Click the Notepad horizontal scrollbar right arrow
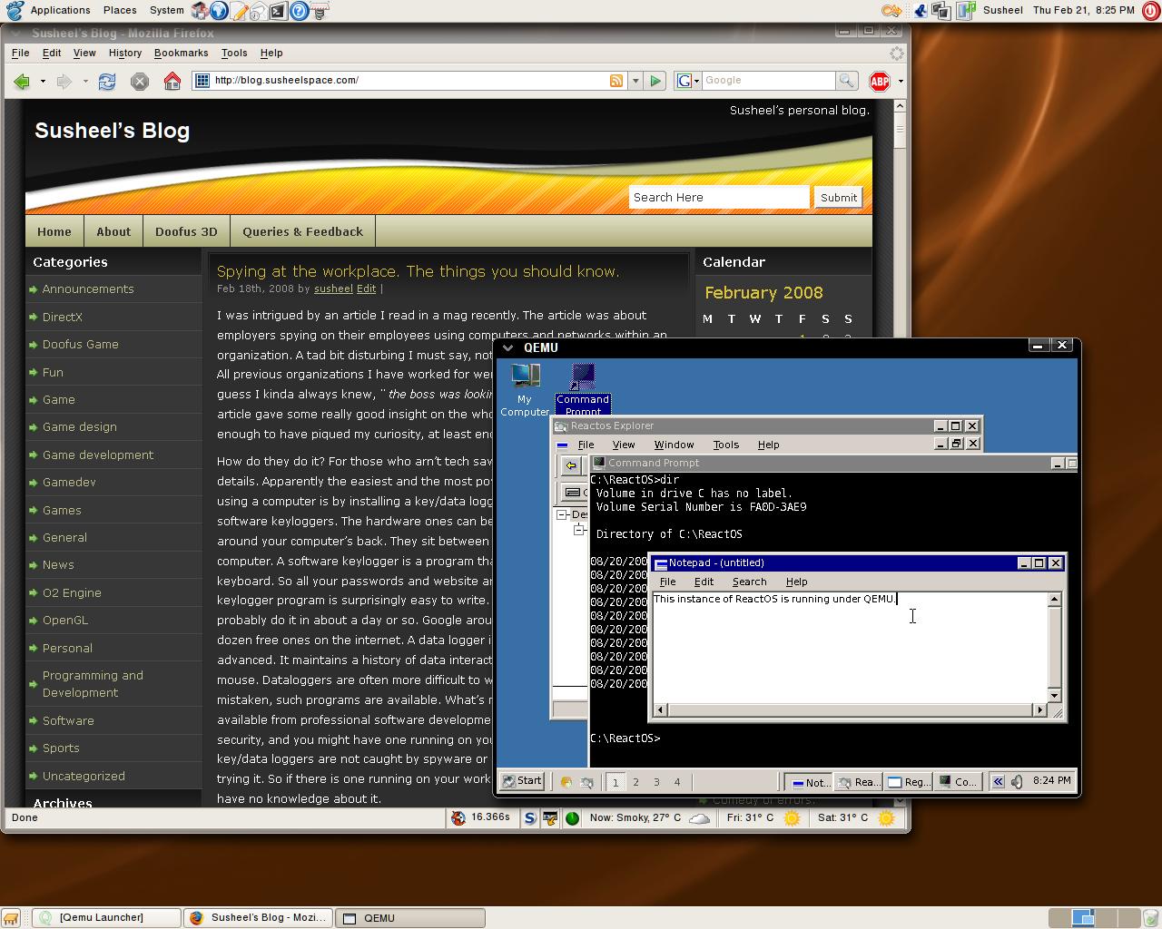Image resolution: width=1162 pixels, height=929 pixels. point(1039,710)
